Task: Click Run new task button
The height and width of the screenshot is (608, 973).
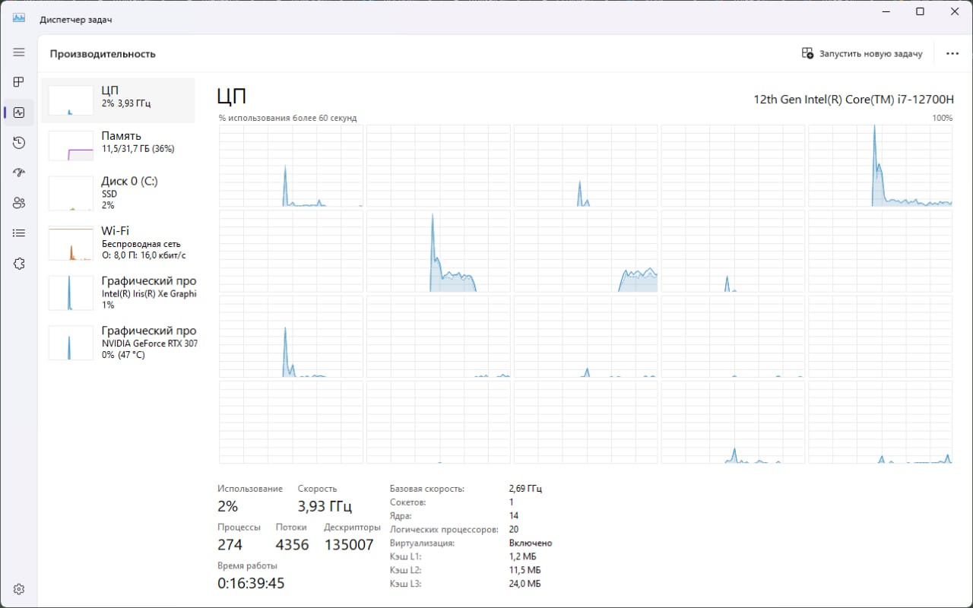Action: tap(862, 54)
